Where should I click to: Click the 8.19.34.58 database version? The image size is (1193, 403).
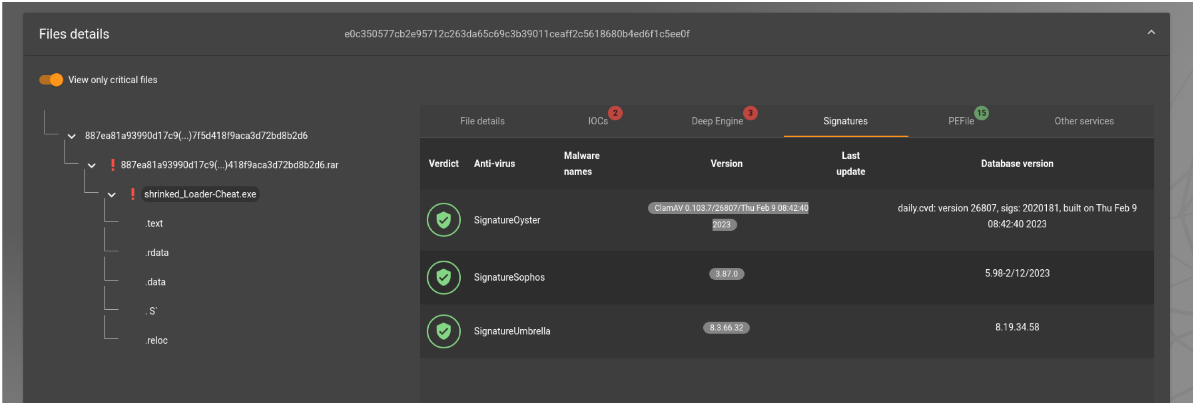pyautogui.click(x=1017, y=327)
